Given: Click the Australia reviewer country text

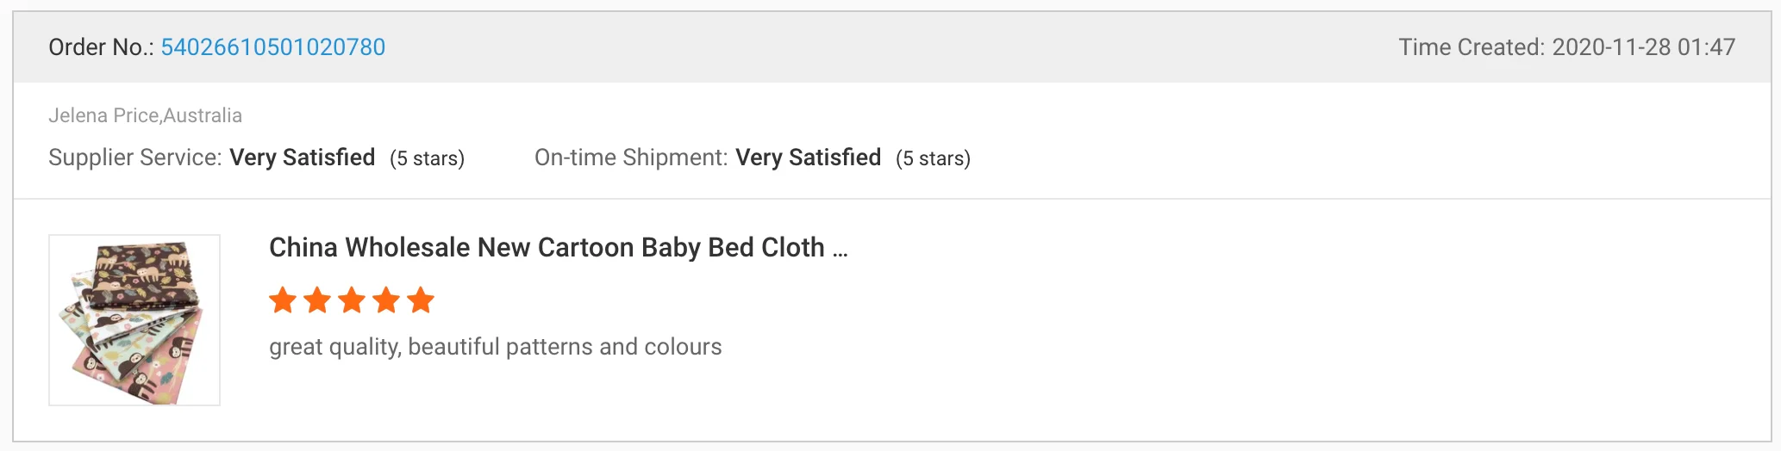Looking at the screenshot, I should [x=203, y=115].
